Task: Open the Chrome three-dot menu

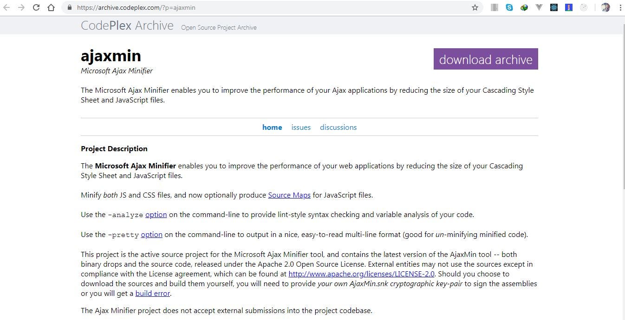Action: pos(620,7)
